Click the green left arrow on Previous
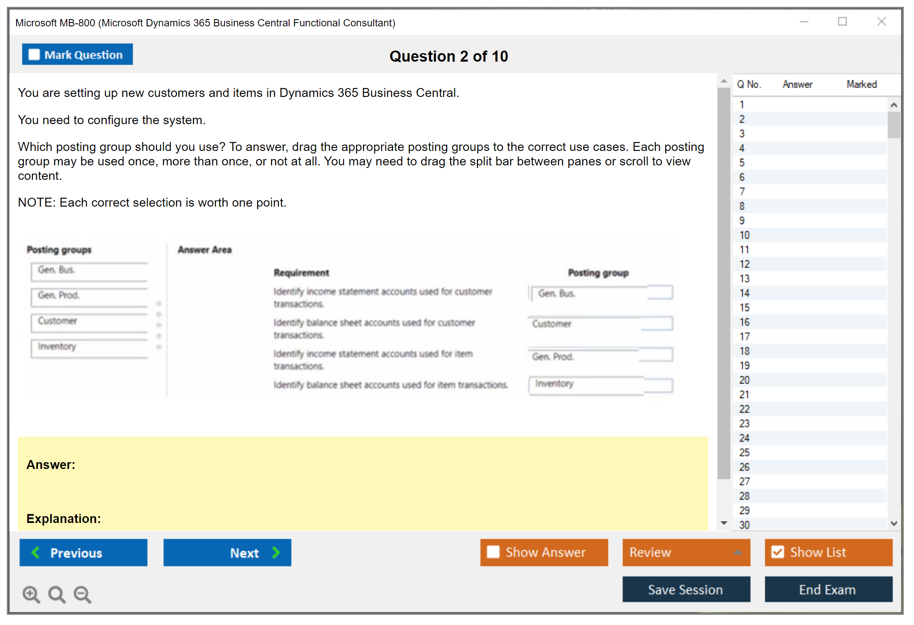 [36, 552]
